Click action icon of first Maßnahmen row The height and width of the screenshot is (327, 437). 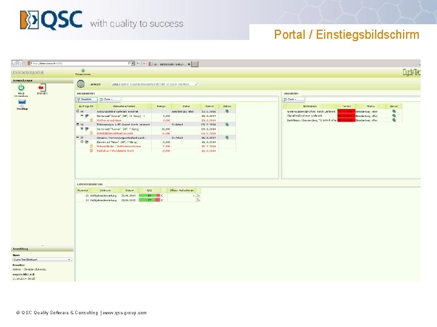coord(394,111)
